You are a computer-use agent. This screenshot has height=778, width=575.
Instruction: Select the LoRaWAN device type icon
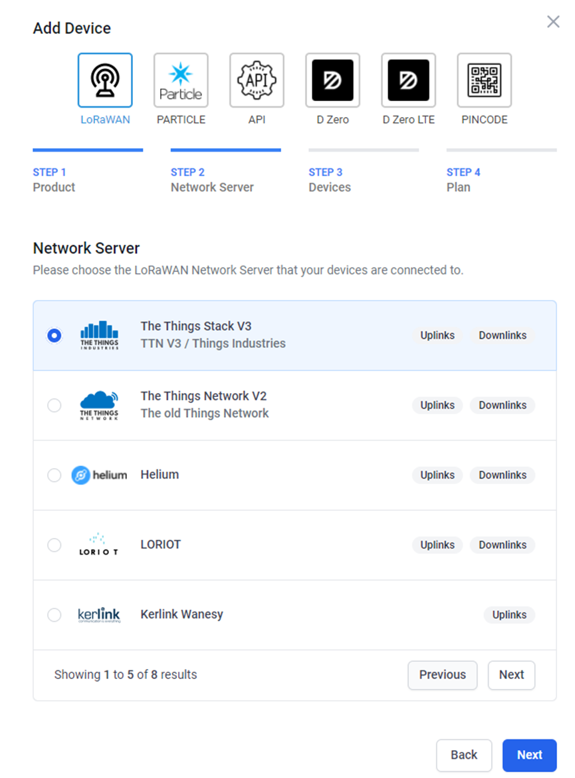(105, 80)
